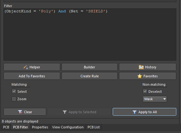The height and width of the screenshot is (133, 181).
Task: Click Add To Favorites button
Action: click(32, 76)
